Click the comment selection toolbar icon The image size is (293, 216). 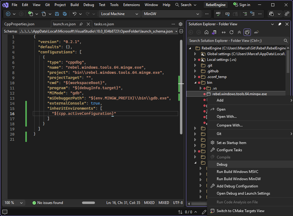click(227, 14)
